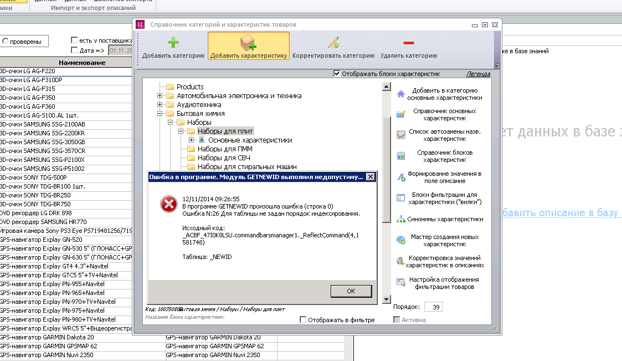Select row 3D-очки SAMSUNG SSG-2100AB
Image resolution: width=622 pixels, height=361 pixels.
pyautogui.click(x=66, y=124)
